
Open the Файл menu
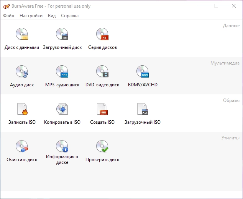9,16
